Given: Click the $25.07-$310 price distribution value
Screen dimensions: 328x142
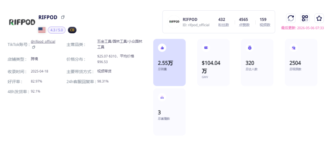Looking at the screenshot, I should pos(116,59).
